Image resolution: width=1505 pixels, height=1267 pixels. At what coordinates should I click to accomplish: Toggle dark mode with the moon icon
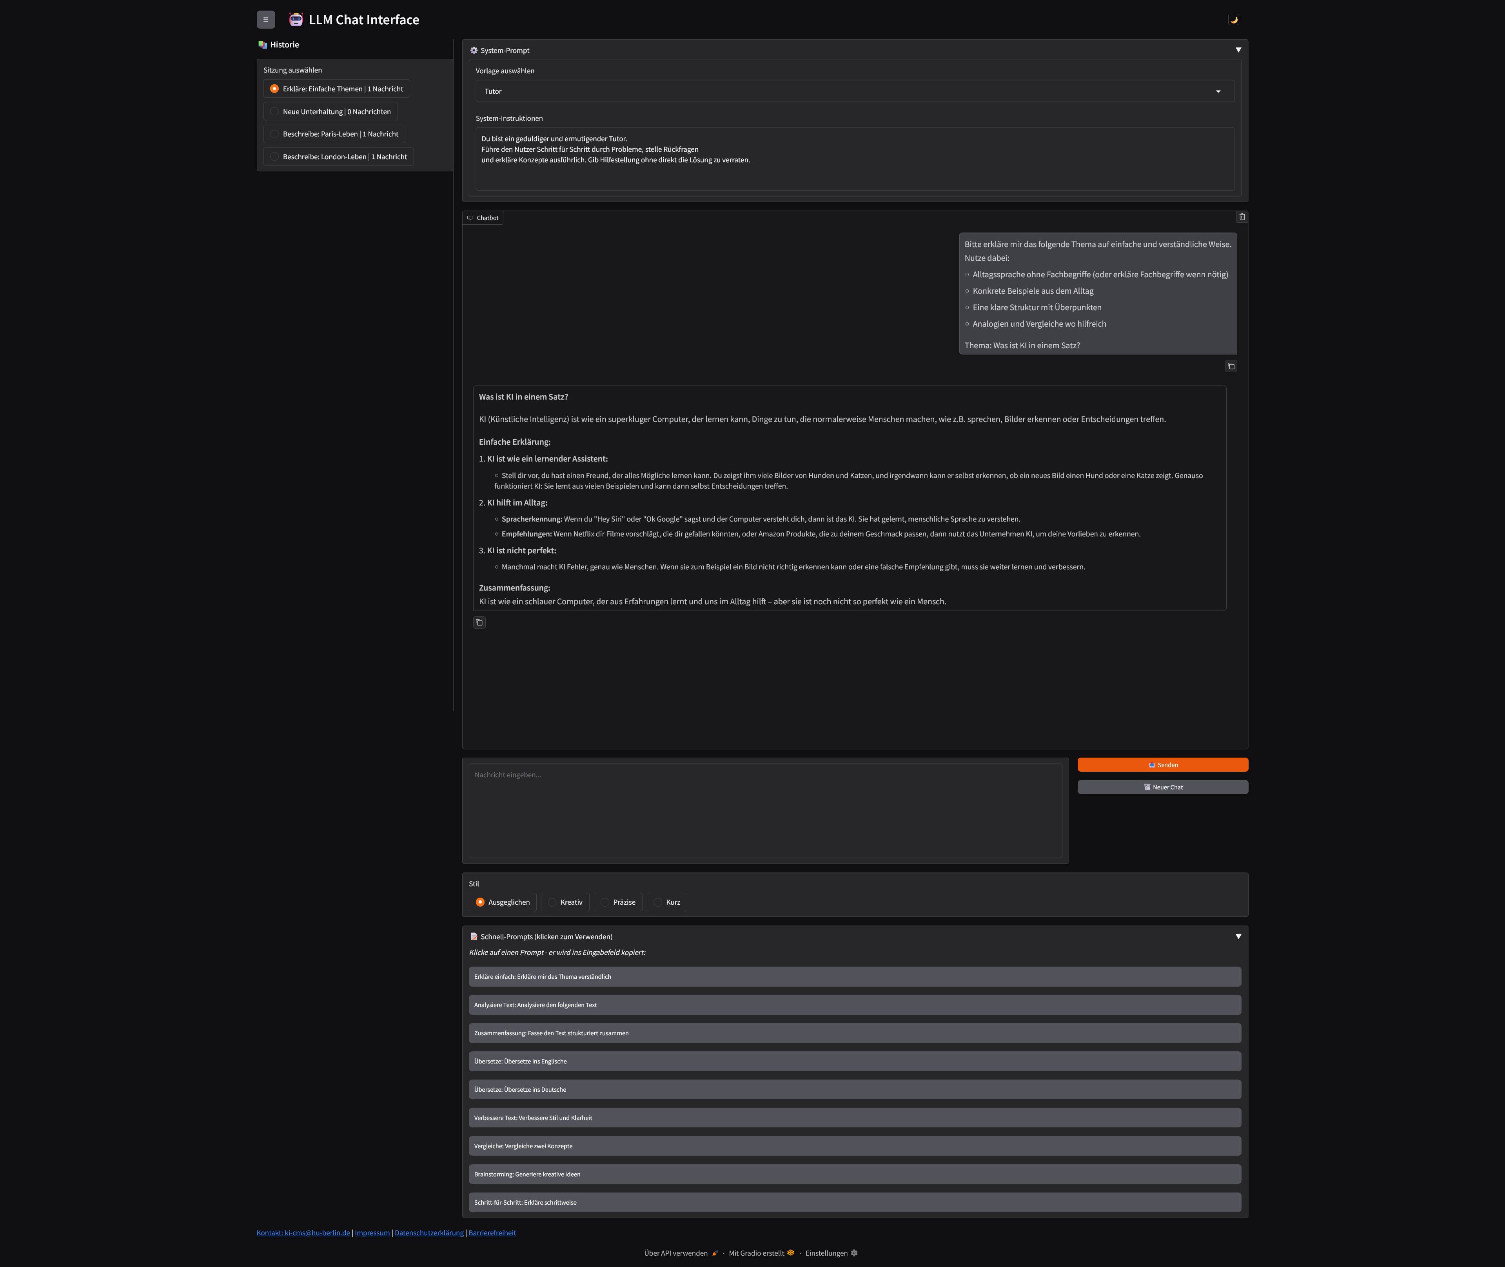pyautogui.click(x=1234, y=19)
